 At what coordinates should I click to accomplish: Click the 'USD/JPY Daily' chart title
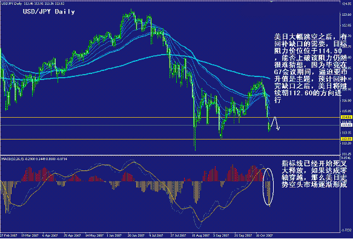48,12
